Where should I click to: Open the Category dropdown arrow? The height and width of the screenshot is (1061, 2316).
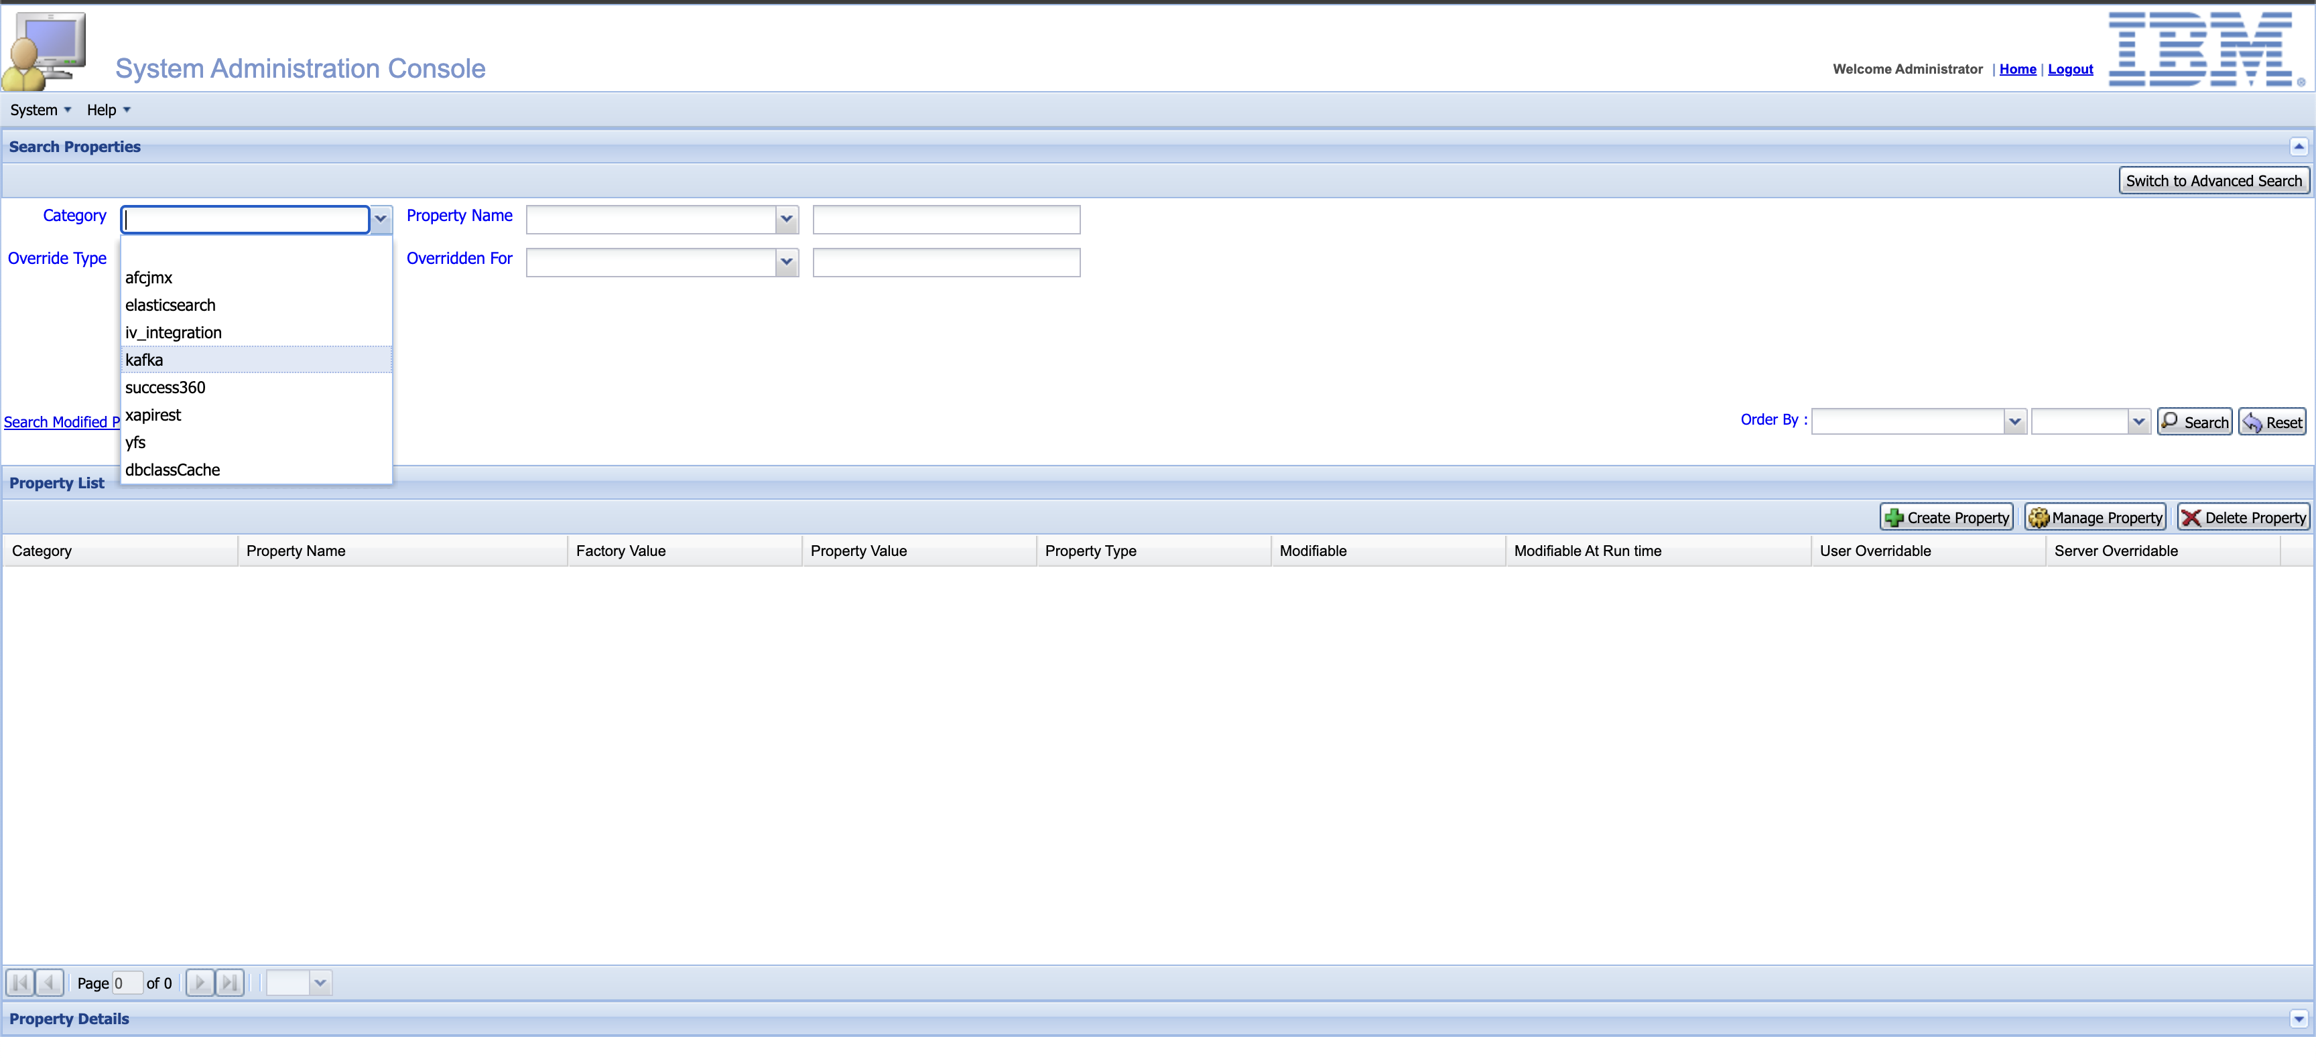381,219
